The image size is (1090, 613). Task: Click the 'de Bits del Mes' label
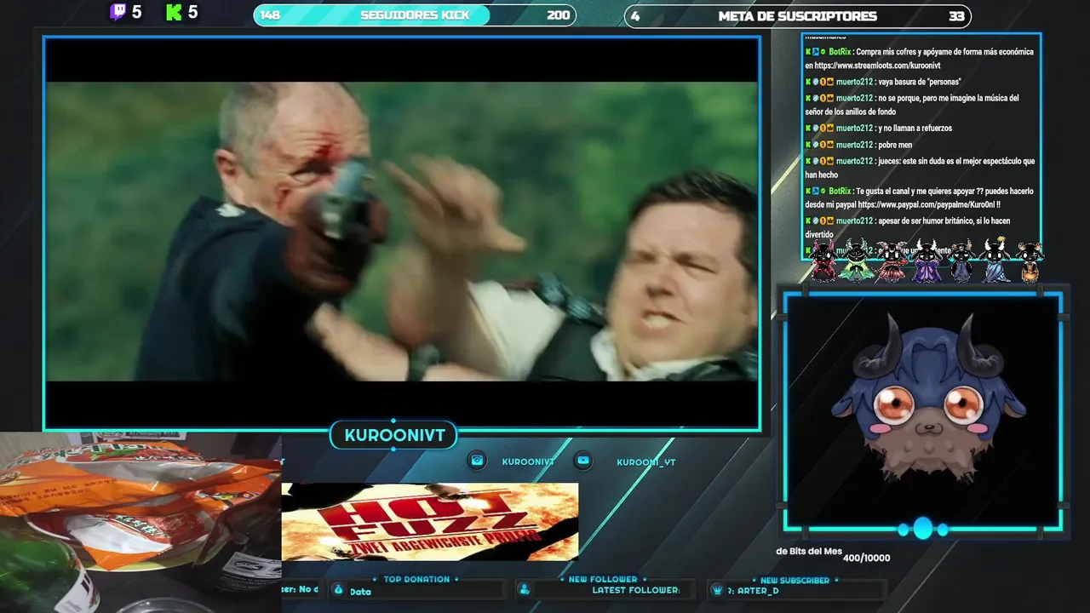tap(809, 552)
